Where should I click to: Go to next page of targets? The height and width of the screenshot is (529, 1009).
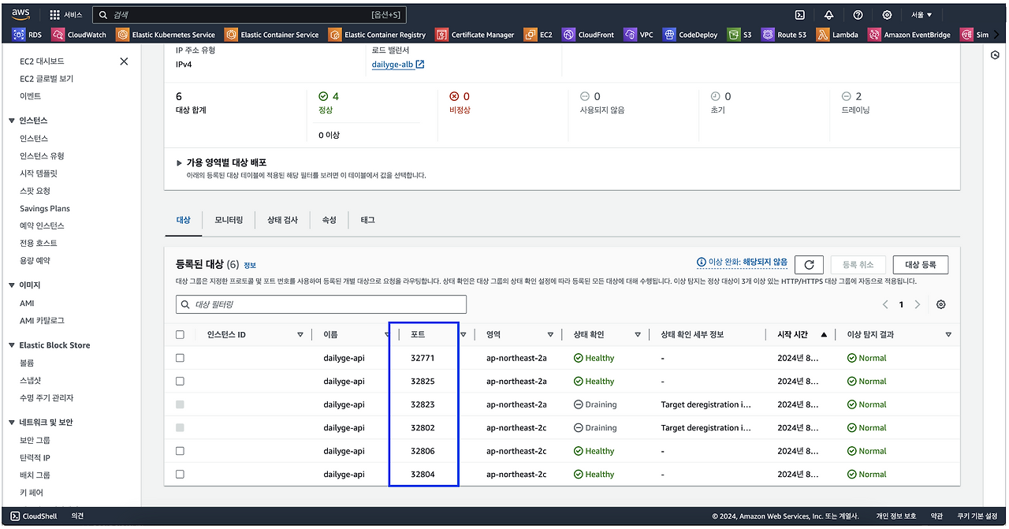(x=918, y=304)
